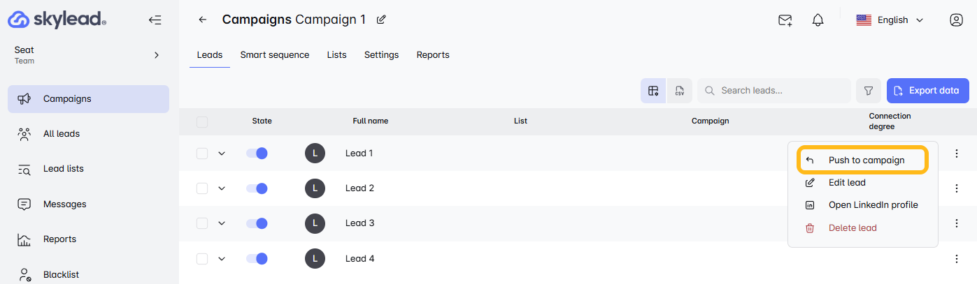This screenshot has height=284, width=977.
Task: Open the leads filter funnel icon
Action: point(869,91)
